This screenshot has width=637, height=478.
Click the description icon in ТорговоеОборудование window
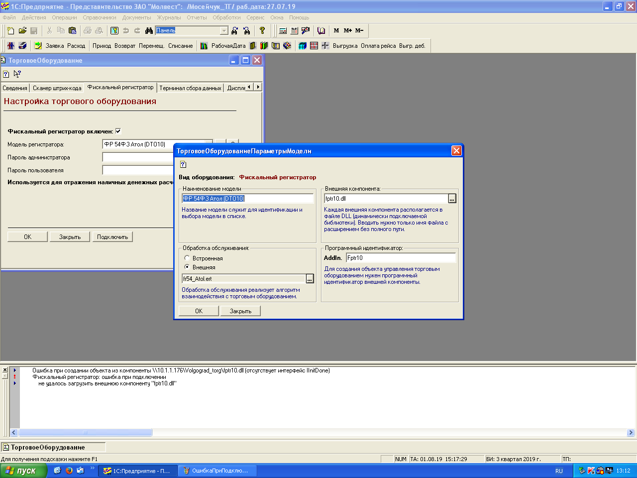tap(6, 74)
